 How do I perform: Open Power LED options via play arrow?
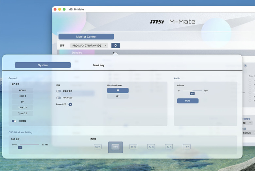click(70, 104)
